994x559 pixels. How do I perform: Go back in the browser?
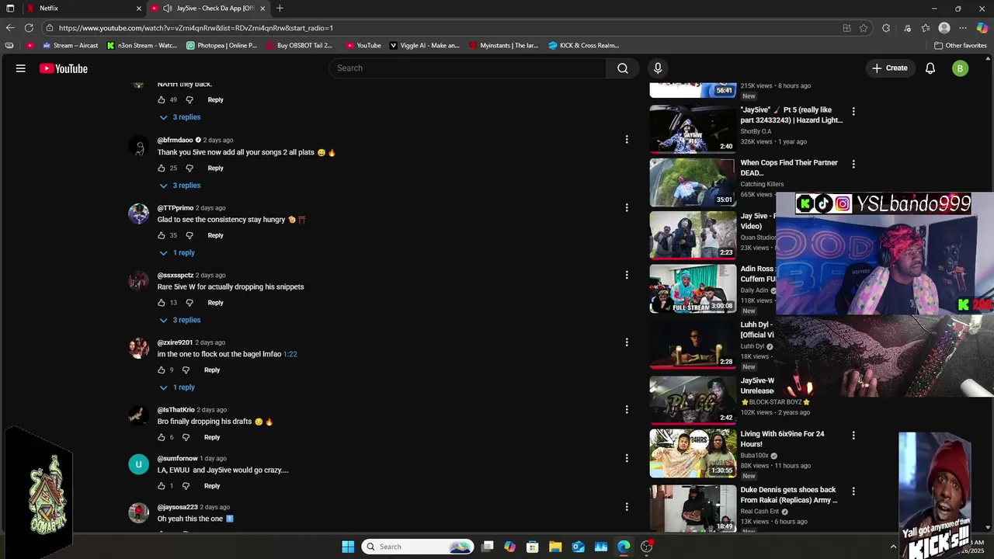pyautogui.click(x=10, y=28)
